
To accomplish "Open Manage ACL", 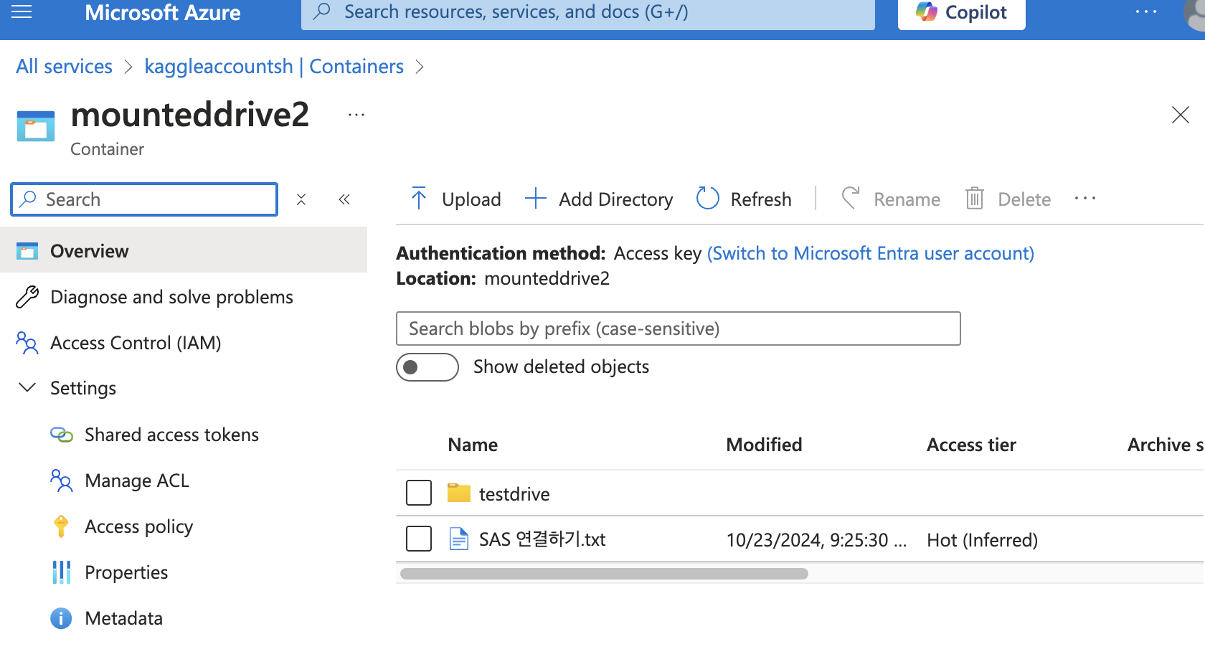I will (137, 481).
